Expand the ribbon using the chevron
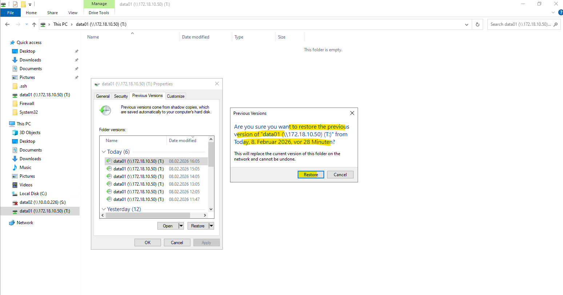563x295 pixels. 553,12
